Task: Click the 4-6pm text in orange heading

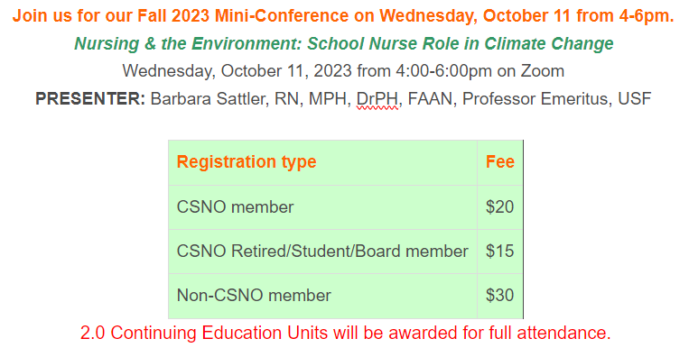Action: coord(647,16)
